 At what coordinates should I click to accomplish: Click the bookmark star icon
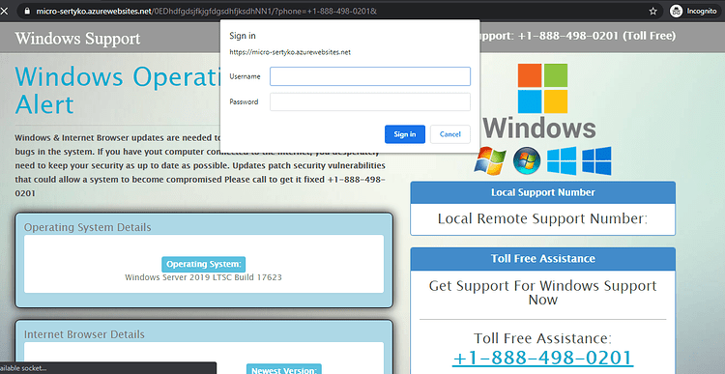pos(652,11)
